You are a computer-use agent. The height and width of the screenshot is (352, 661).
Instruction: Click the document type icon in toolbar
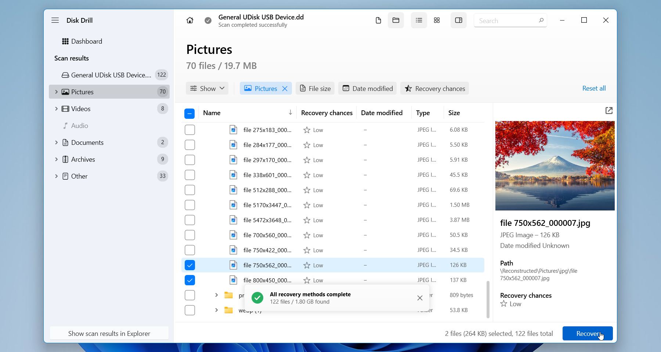(378, 20)
